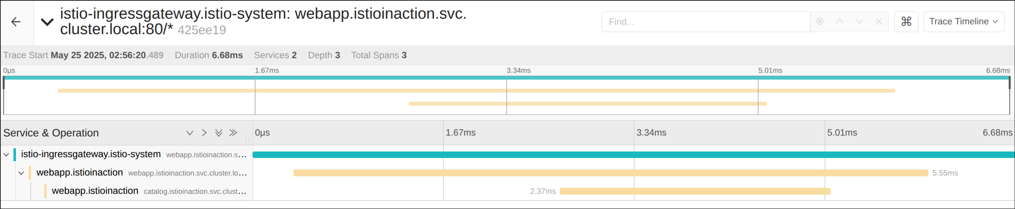Collapse the webapp.istioinaction parent span
Screen dimensions: 1015x209
click(21, 173)
